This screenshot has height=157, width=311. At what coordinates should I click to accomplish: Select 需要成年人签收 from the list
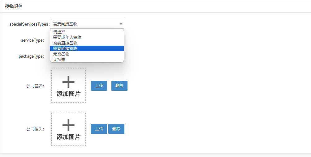click(87, 37)
